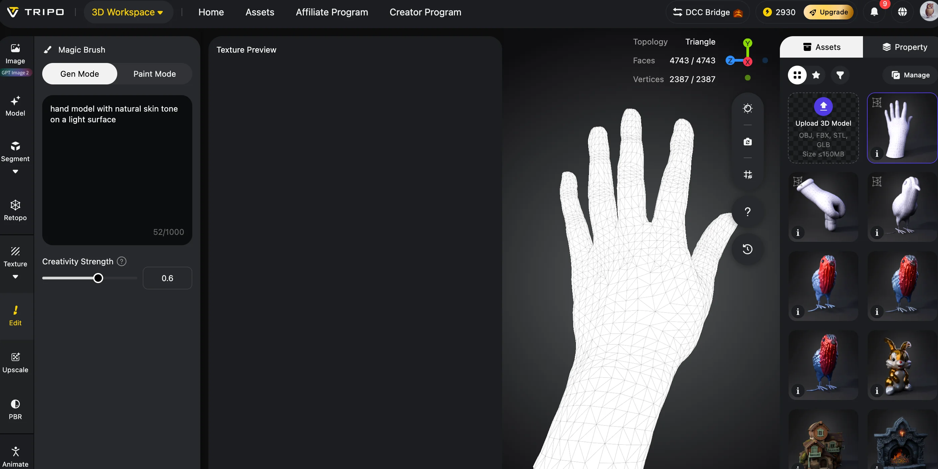The width and height of the screenshot is (938, 469).
Task: Click the Magic Brush title
Action: [x=81, y=50]
